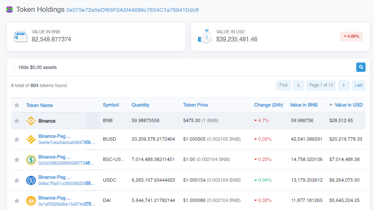374x210 pixels.
Task: Click the $7,014,488.38 USD value cell
Action: pos(344,159)
